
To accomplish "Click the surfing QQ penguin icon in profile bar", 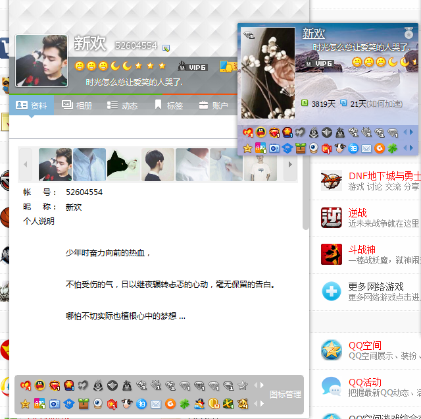I will [199, 404].
